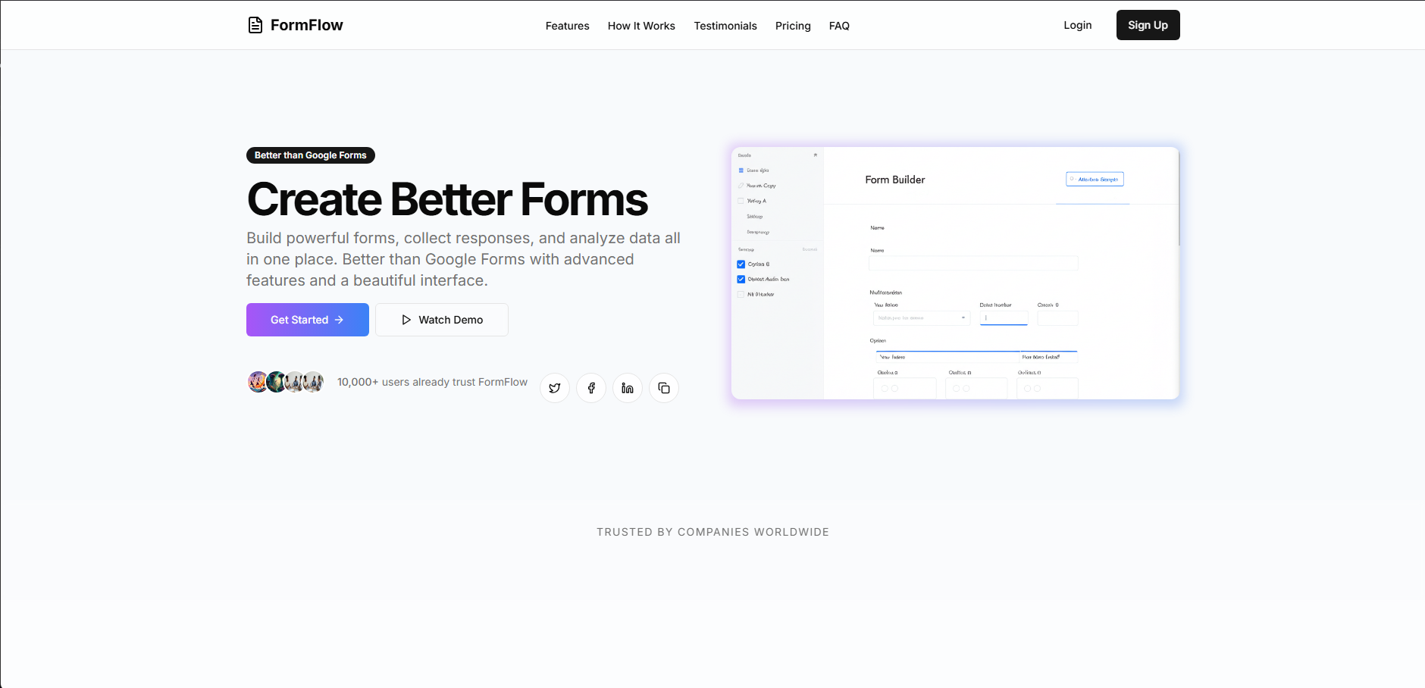Viewport: 1425px width, 688px height.
Task: Click the Better than Google Forms badge
Action: point(311,155)
